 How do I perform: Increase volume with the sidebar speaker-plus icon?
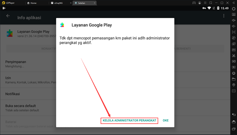click(234, 20)
